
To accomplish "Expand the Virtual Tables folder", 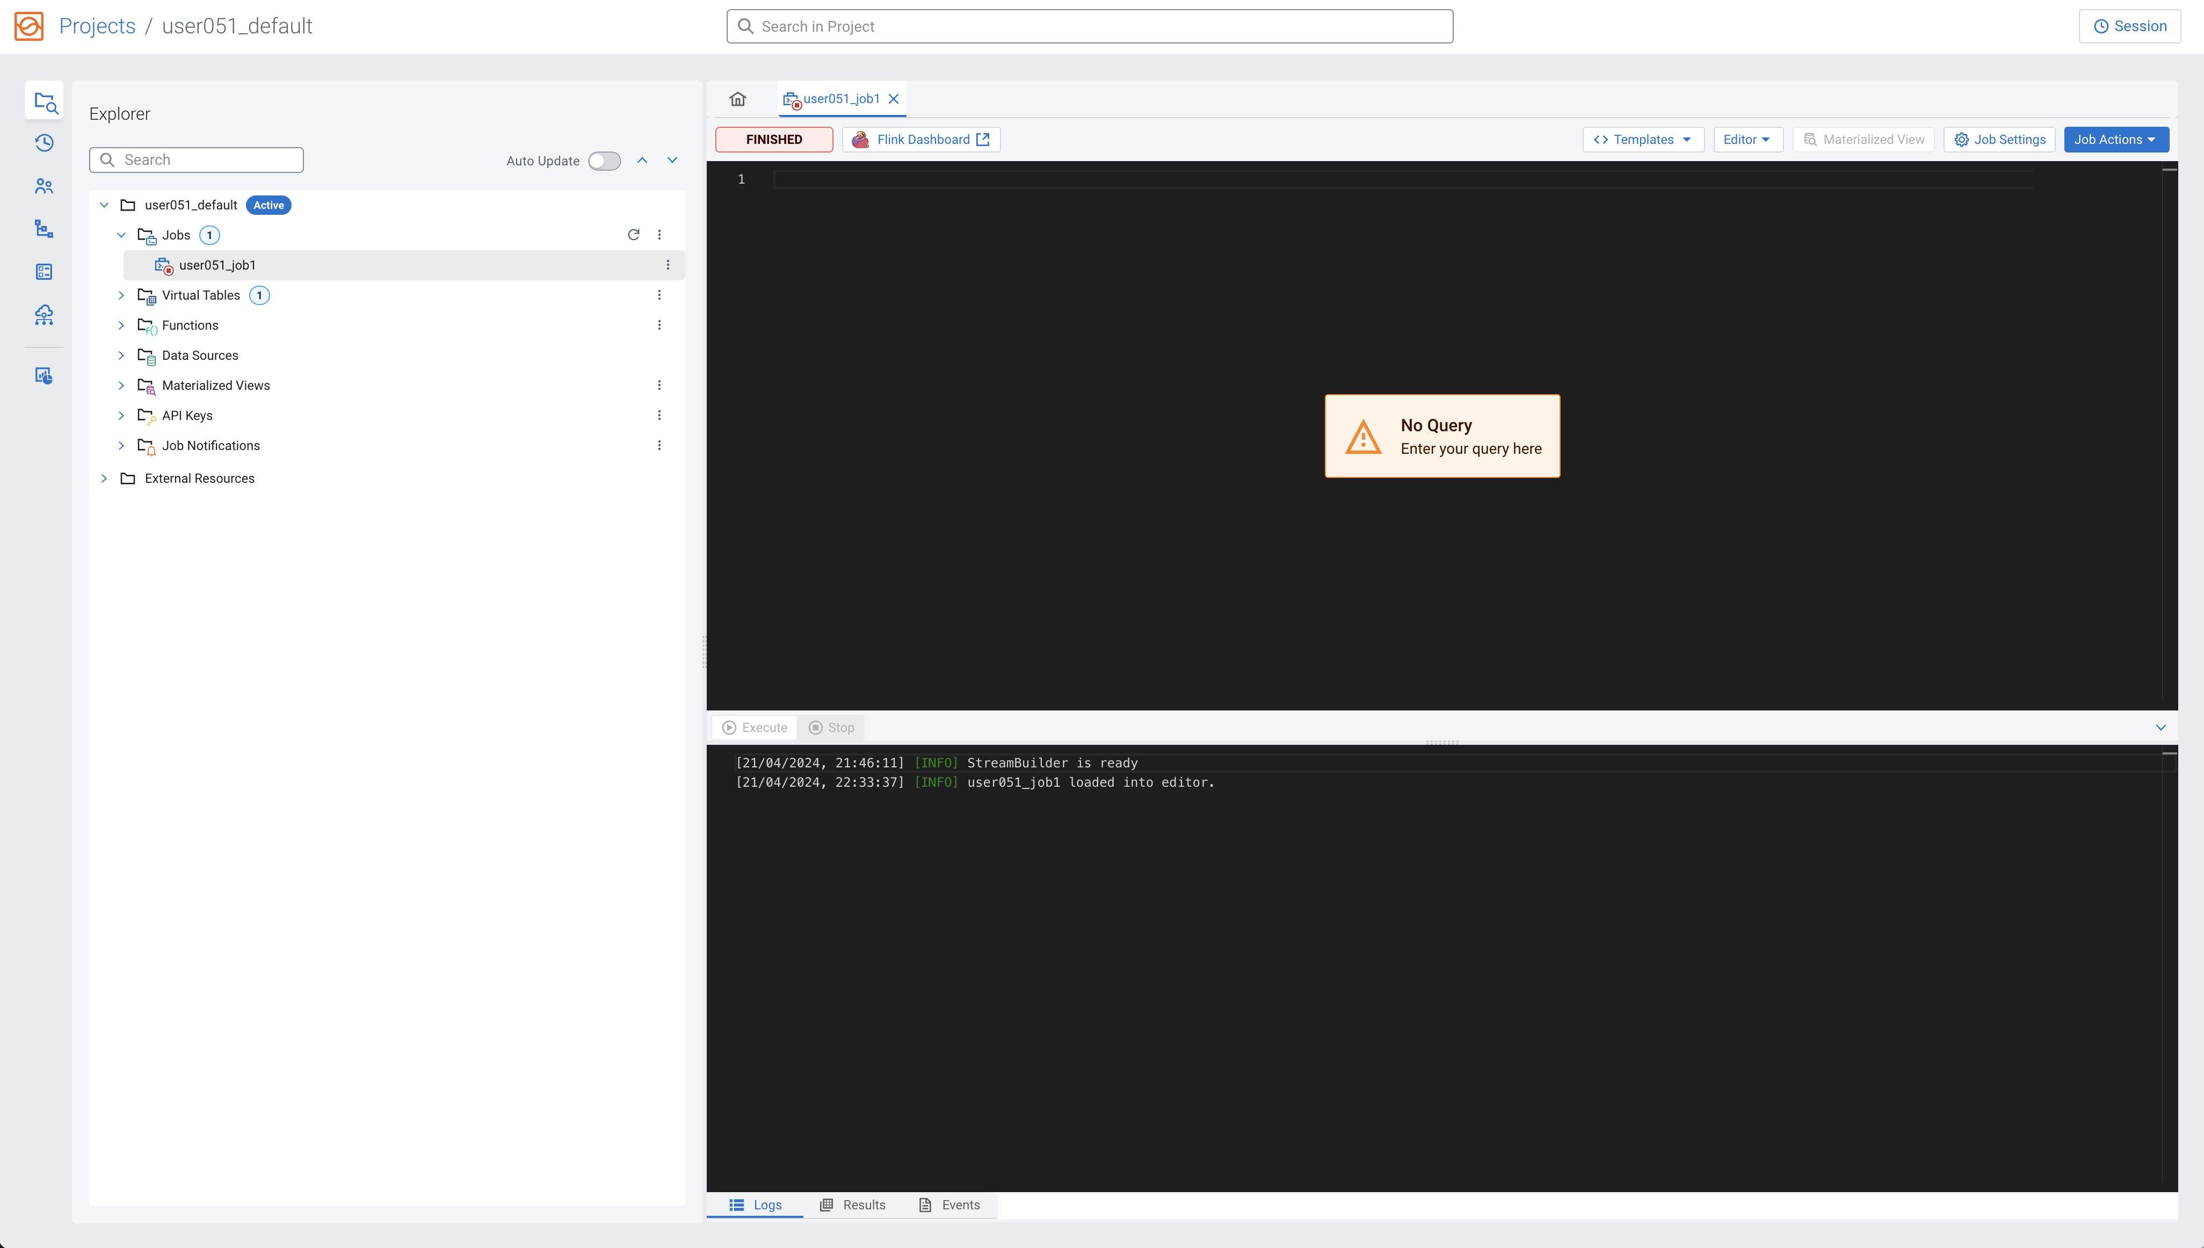I will click(x=121, y=295).
